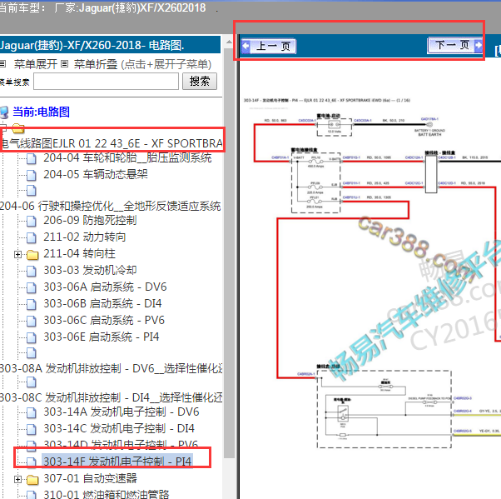Click 菜单折叠 to collapse all menus
Image resolution: width=501 pixels, height=499 pixels.
pyautogui.click(x=96, y=64)
